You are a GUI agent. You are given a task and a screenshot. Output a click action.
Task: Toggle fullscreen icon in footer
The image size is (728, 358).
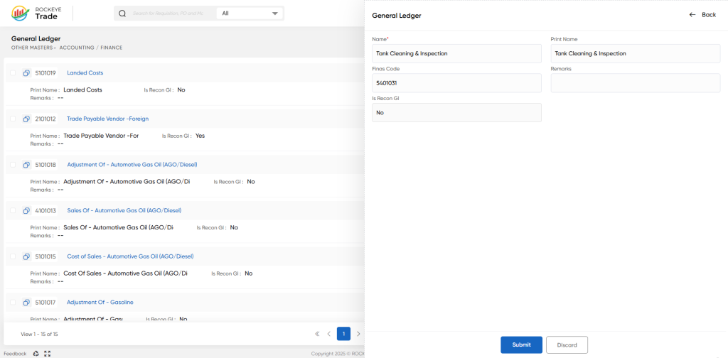click(47, 354)
